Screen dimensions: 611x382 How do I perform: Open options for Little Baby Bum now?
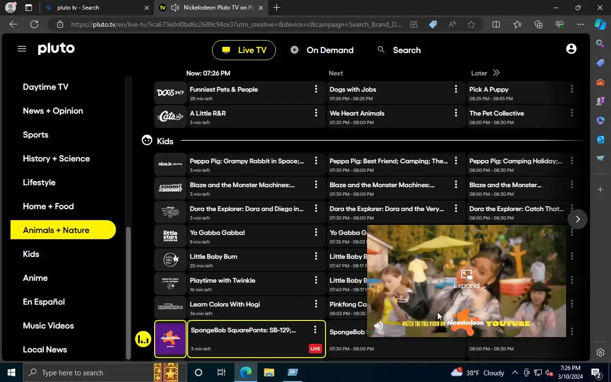tap(316, 256)
